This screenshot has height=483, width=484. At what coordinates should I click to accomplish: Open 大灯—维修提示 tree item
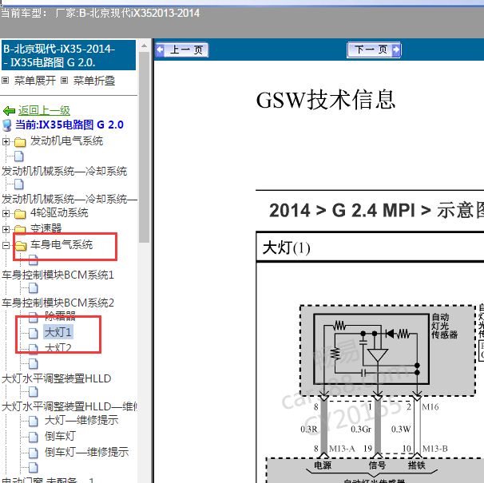(81, 420)
